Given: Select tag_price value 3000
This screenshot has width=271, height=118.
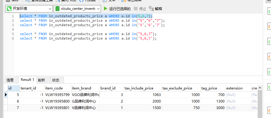Looking at the screenshot, I should 213,108.
